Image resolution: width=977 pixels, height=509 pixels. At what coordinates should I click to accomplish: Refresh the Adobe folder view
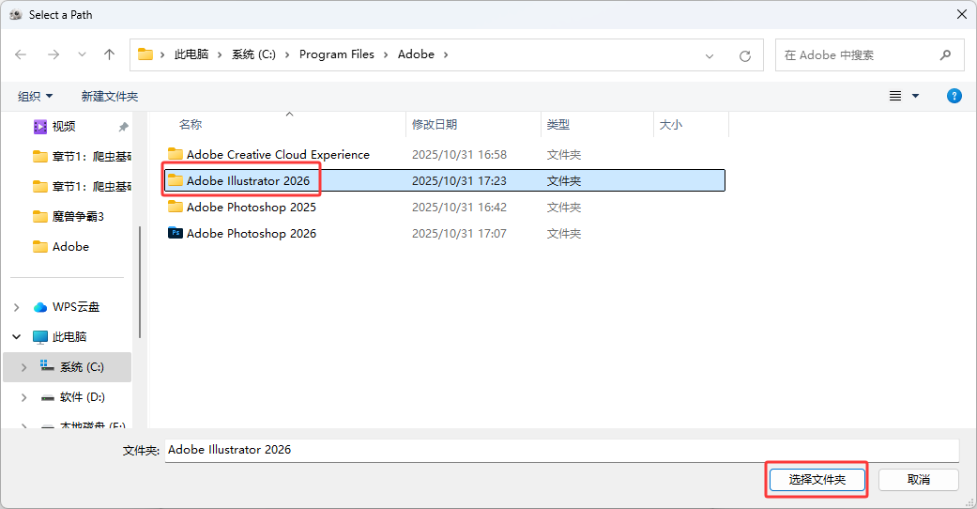(x=744, y=56)
